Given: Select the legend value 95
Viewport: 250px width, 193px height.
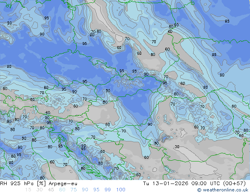Looking at the screenshot, I should (96, 190).
